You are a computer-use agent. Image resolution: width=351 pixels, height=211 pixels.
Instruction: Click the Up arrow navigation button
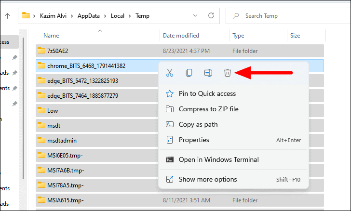(x=8, y=16)
